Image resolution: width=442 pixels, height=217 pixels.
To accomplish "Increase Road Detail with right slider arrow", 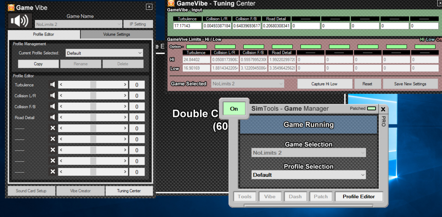I will tap(125, 117).
